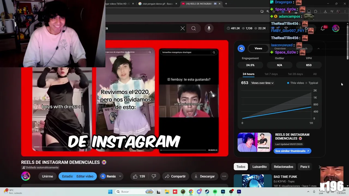Screen dimensions: 349x196
Task: Start voice search with the microphone icon
Action: pos(209,28)
